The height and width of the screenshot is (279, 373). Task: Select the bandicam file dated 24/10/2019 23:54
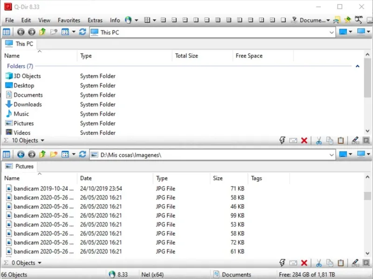point(125,189)
